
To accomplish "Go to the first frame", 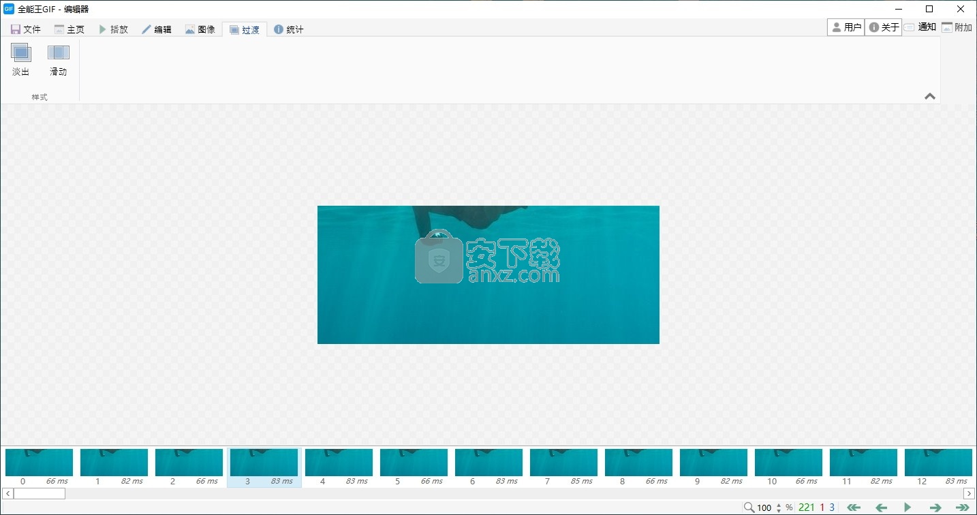I will (x=853, y=508).
